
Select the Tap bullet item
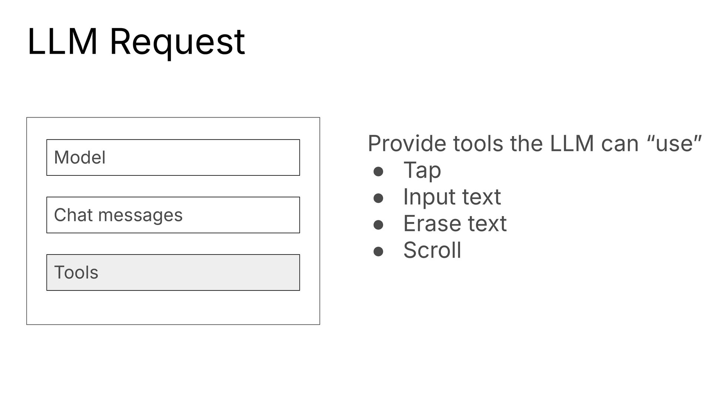coord(422,171)
